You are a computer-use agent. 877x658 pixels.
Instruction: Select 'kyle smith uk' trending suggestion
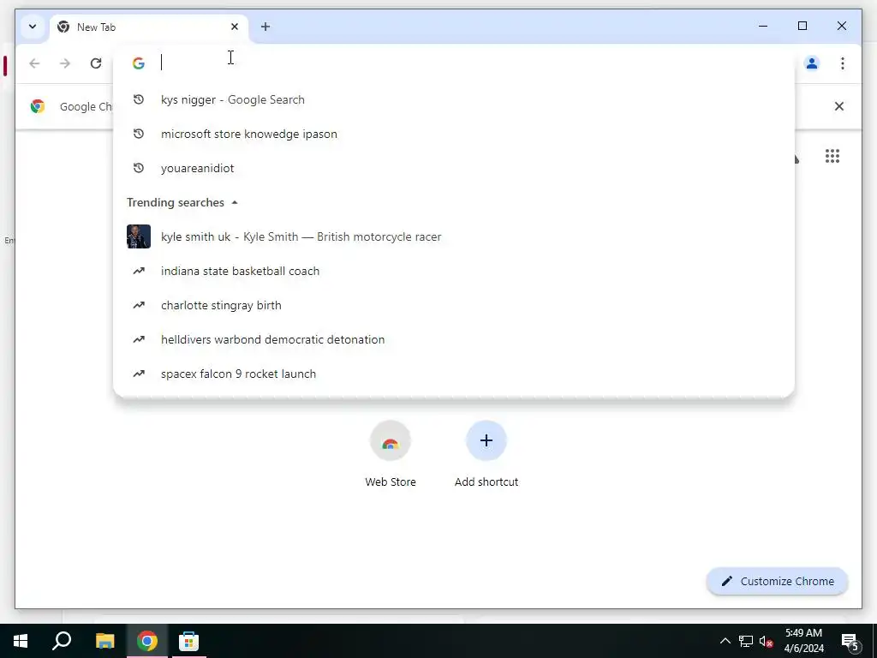click(x=454, y=236)
